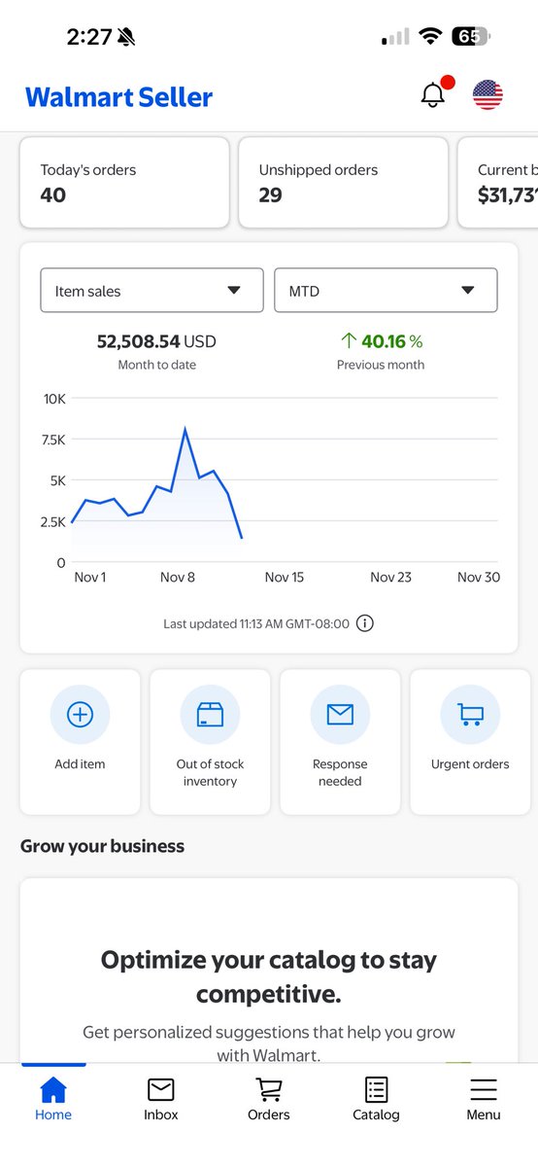Open the Today's orders card
This screenshot has width=538, height=1167.
click(124, 183)
